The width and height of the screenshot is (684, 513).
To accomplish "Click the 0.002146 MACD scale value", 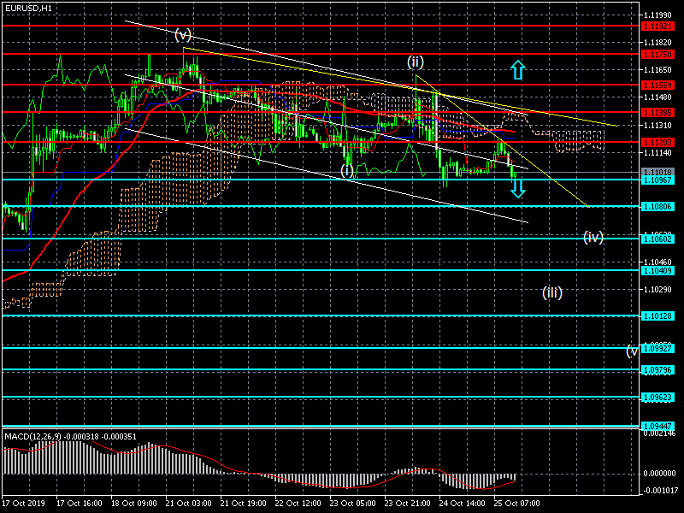I will pos(658,433).
